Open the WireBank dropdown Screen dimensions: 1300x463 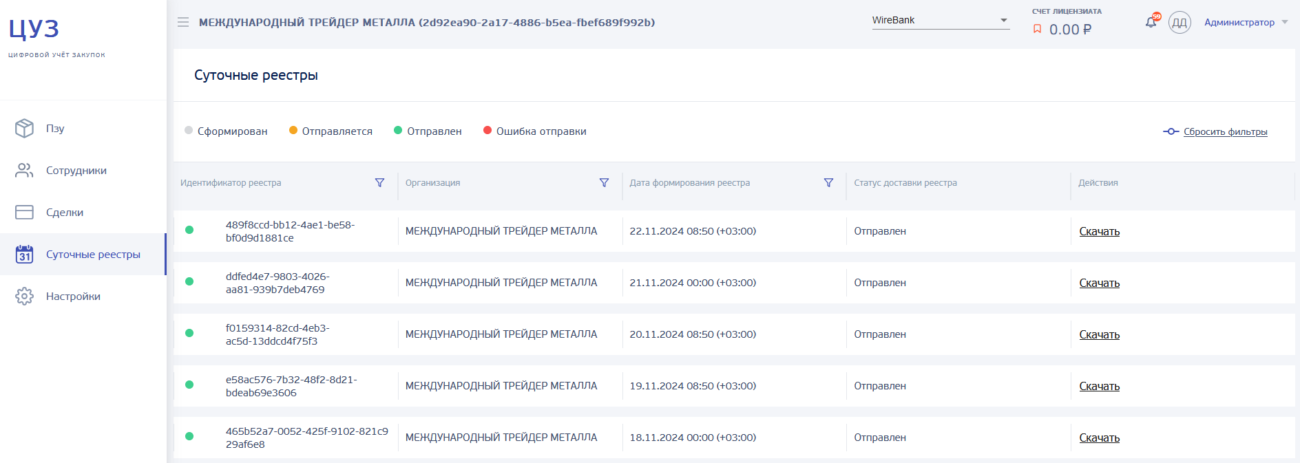pos(940,21)
